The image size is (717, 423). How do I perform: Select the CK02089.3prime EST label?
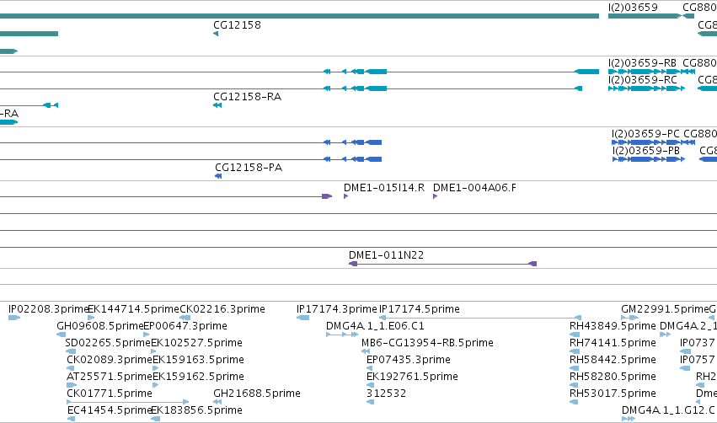110,360
